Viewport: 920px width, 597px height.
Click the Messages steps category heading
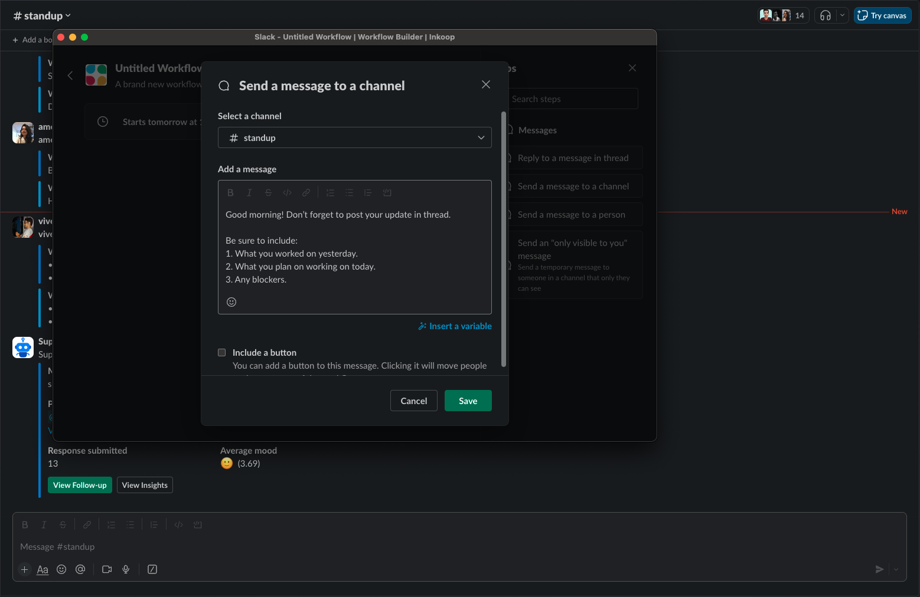click(537, 130)
